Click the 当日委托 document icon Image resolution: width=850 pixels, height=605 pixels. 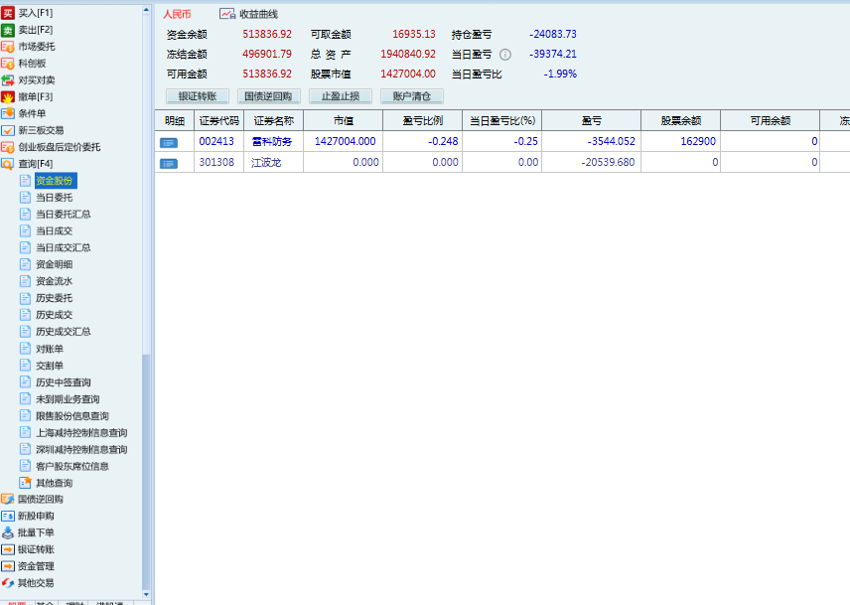tap(25, 197)
